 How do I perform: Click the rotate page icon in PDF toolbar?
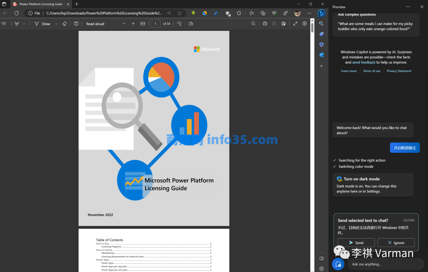tap(179, 24)
